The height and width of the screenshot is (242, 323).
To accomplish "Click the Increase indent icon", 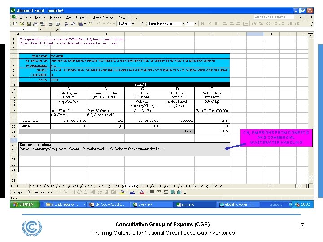I will tap(297, 24).
